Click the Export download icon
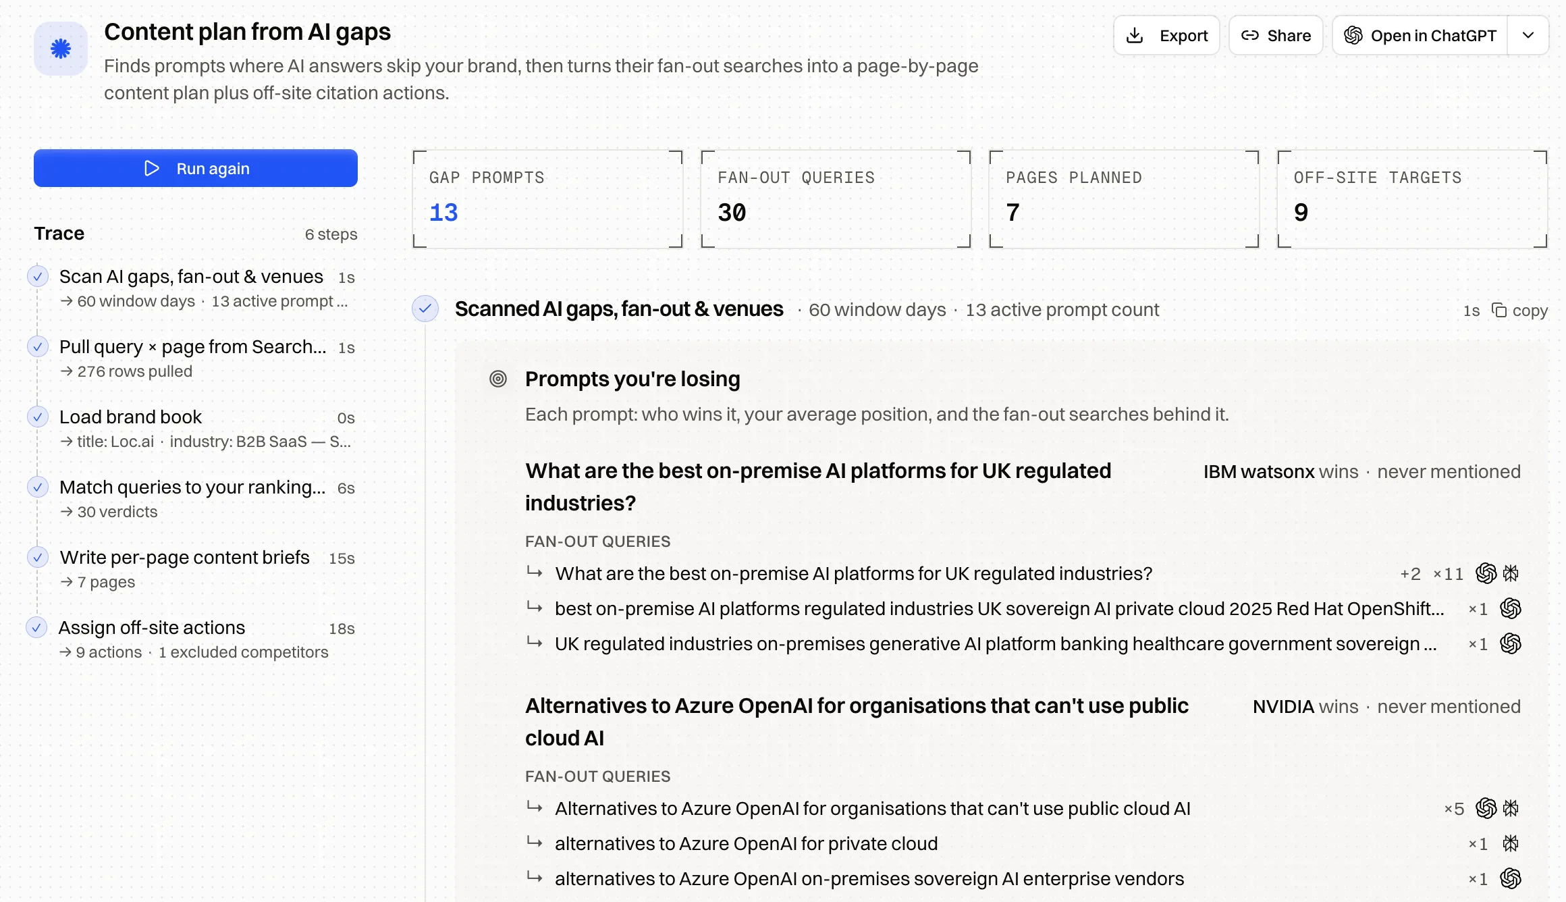 (1135, 36)
